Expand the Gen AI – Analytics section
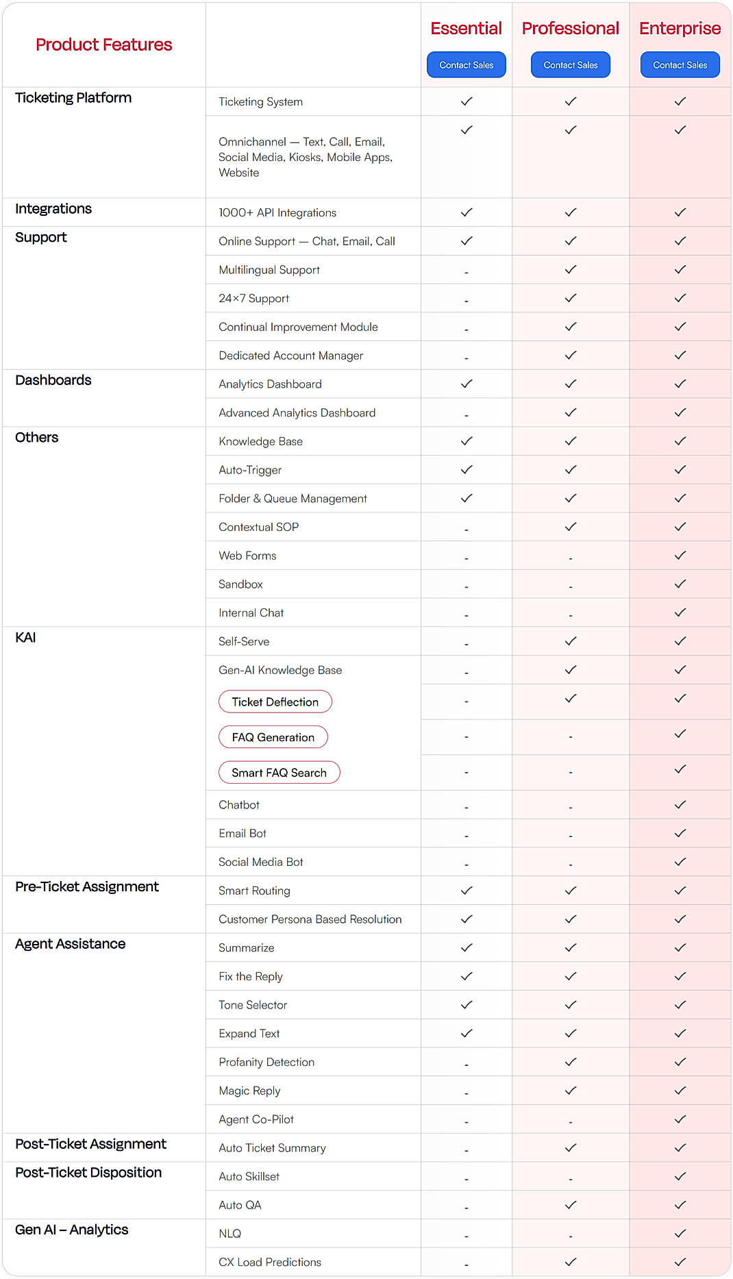The width and height of the screenshot is (733, 1279). [x=71, y=1230]
